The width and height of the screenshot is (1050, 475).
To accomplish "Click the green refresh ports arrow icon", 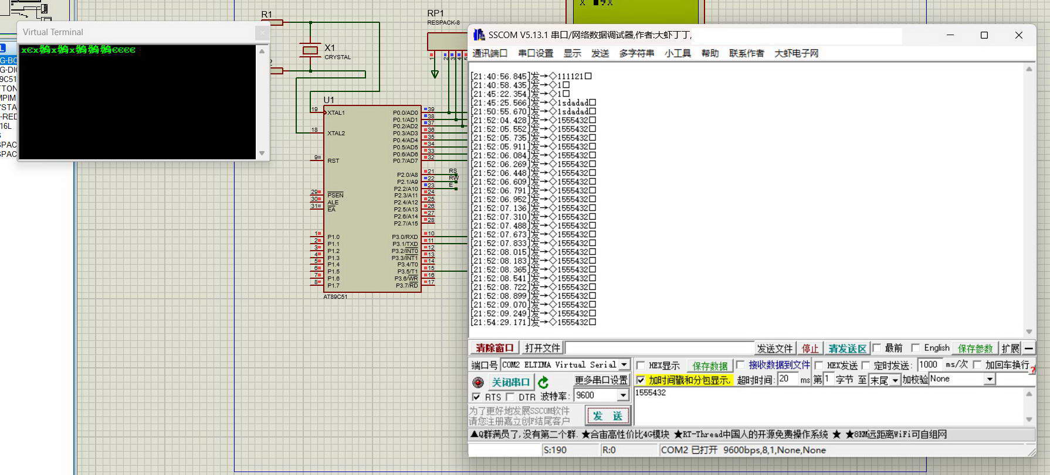I will click(x=543, y=382).
